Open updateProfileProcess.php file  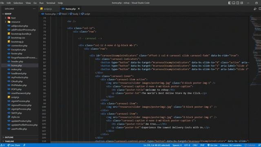tap(24, 125)
